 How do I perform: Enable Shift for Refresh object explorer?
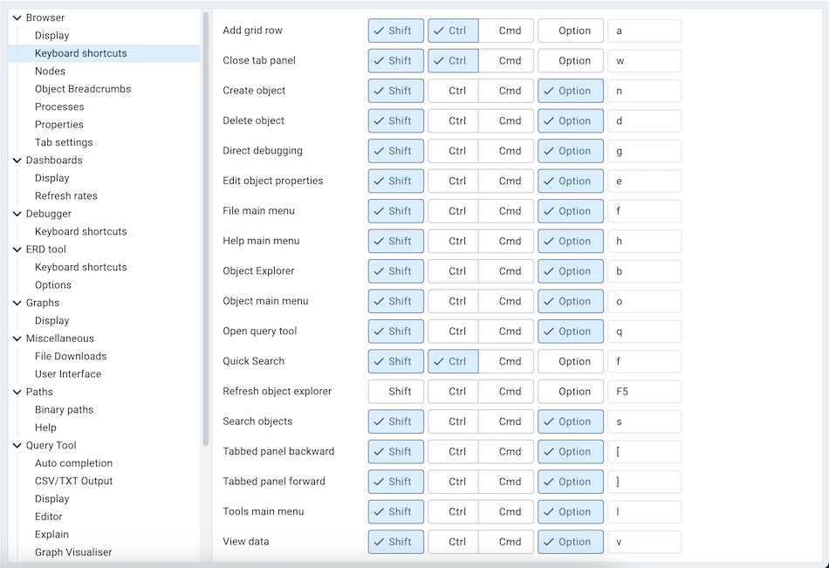[395, 391]
